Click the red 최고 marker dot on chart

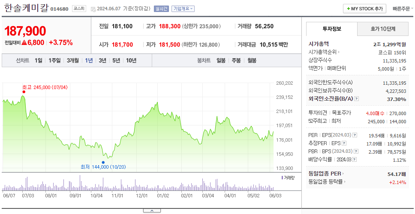[24, 92]
